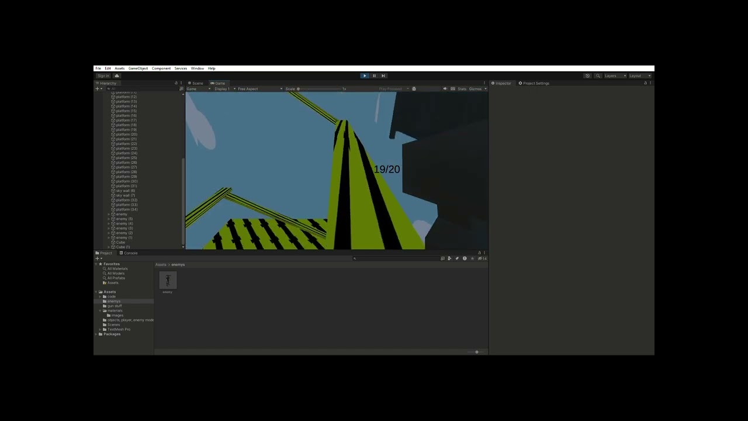Switch to the Scene tab
The image size is (748, 421).
(196, 83)
